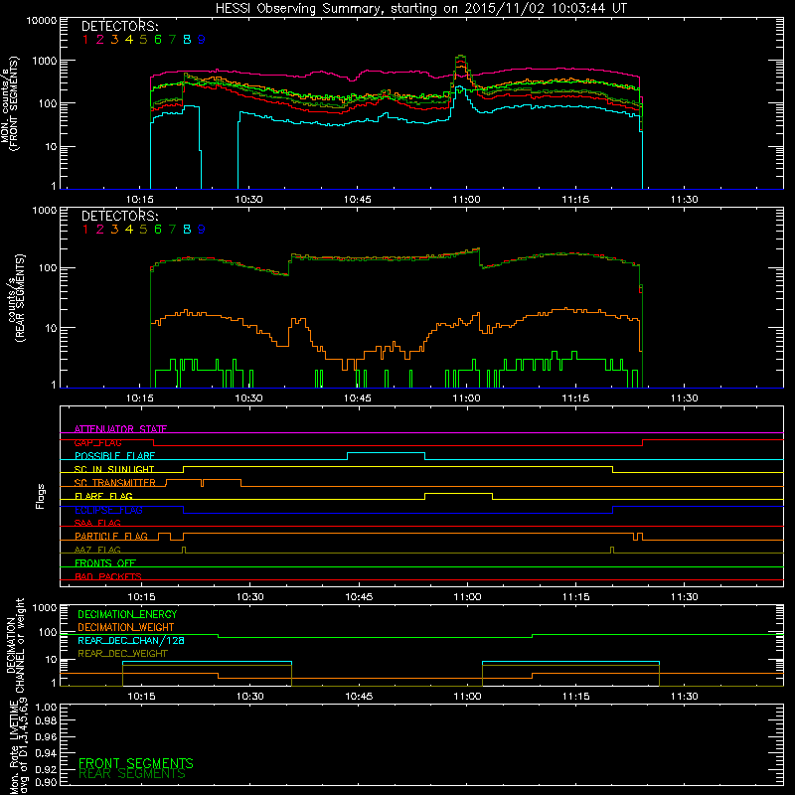Click 0.94 y-axis value on livetime plot
Image resolution: width=795 pixels, height=795 pixels.
(46, 753)
